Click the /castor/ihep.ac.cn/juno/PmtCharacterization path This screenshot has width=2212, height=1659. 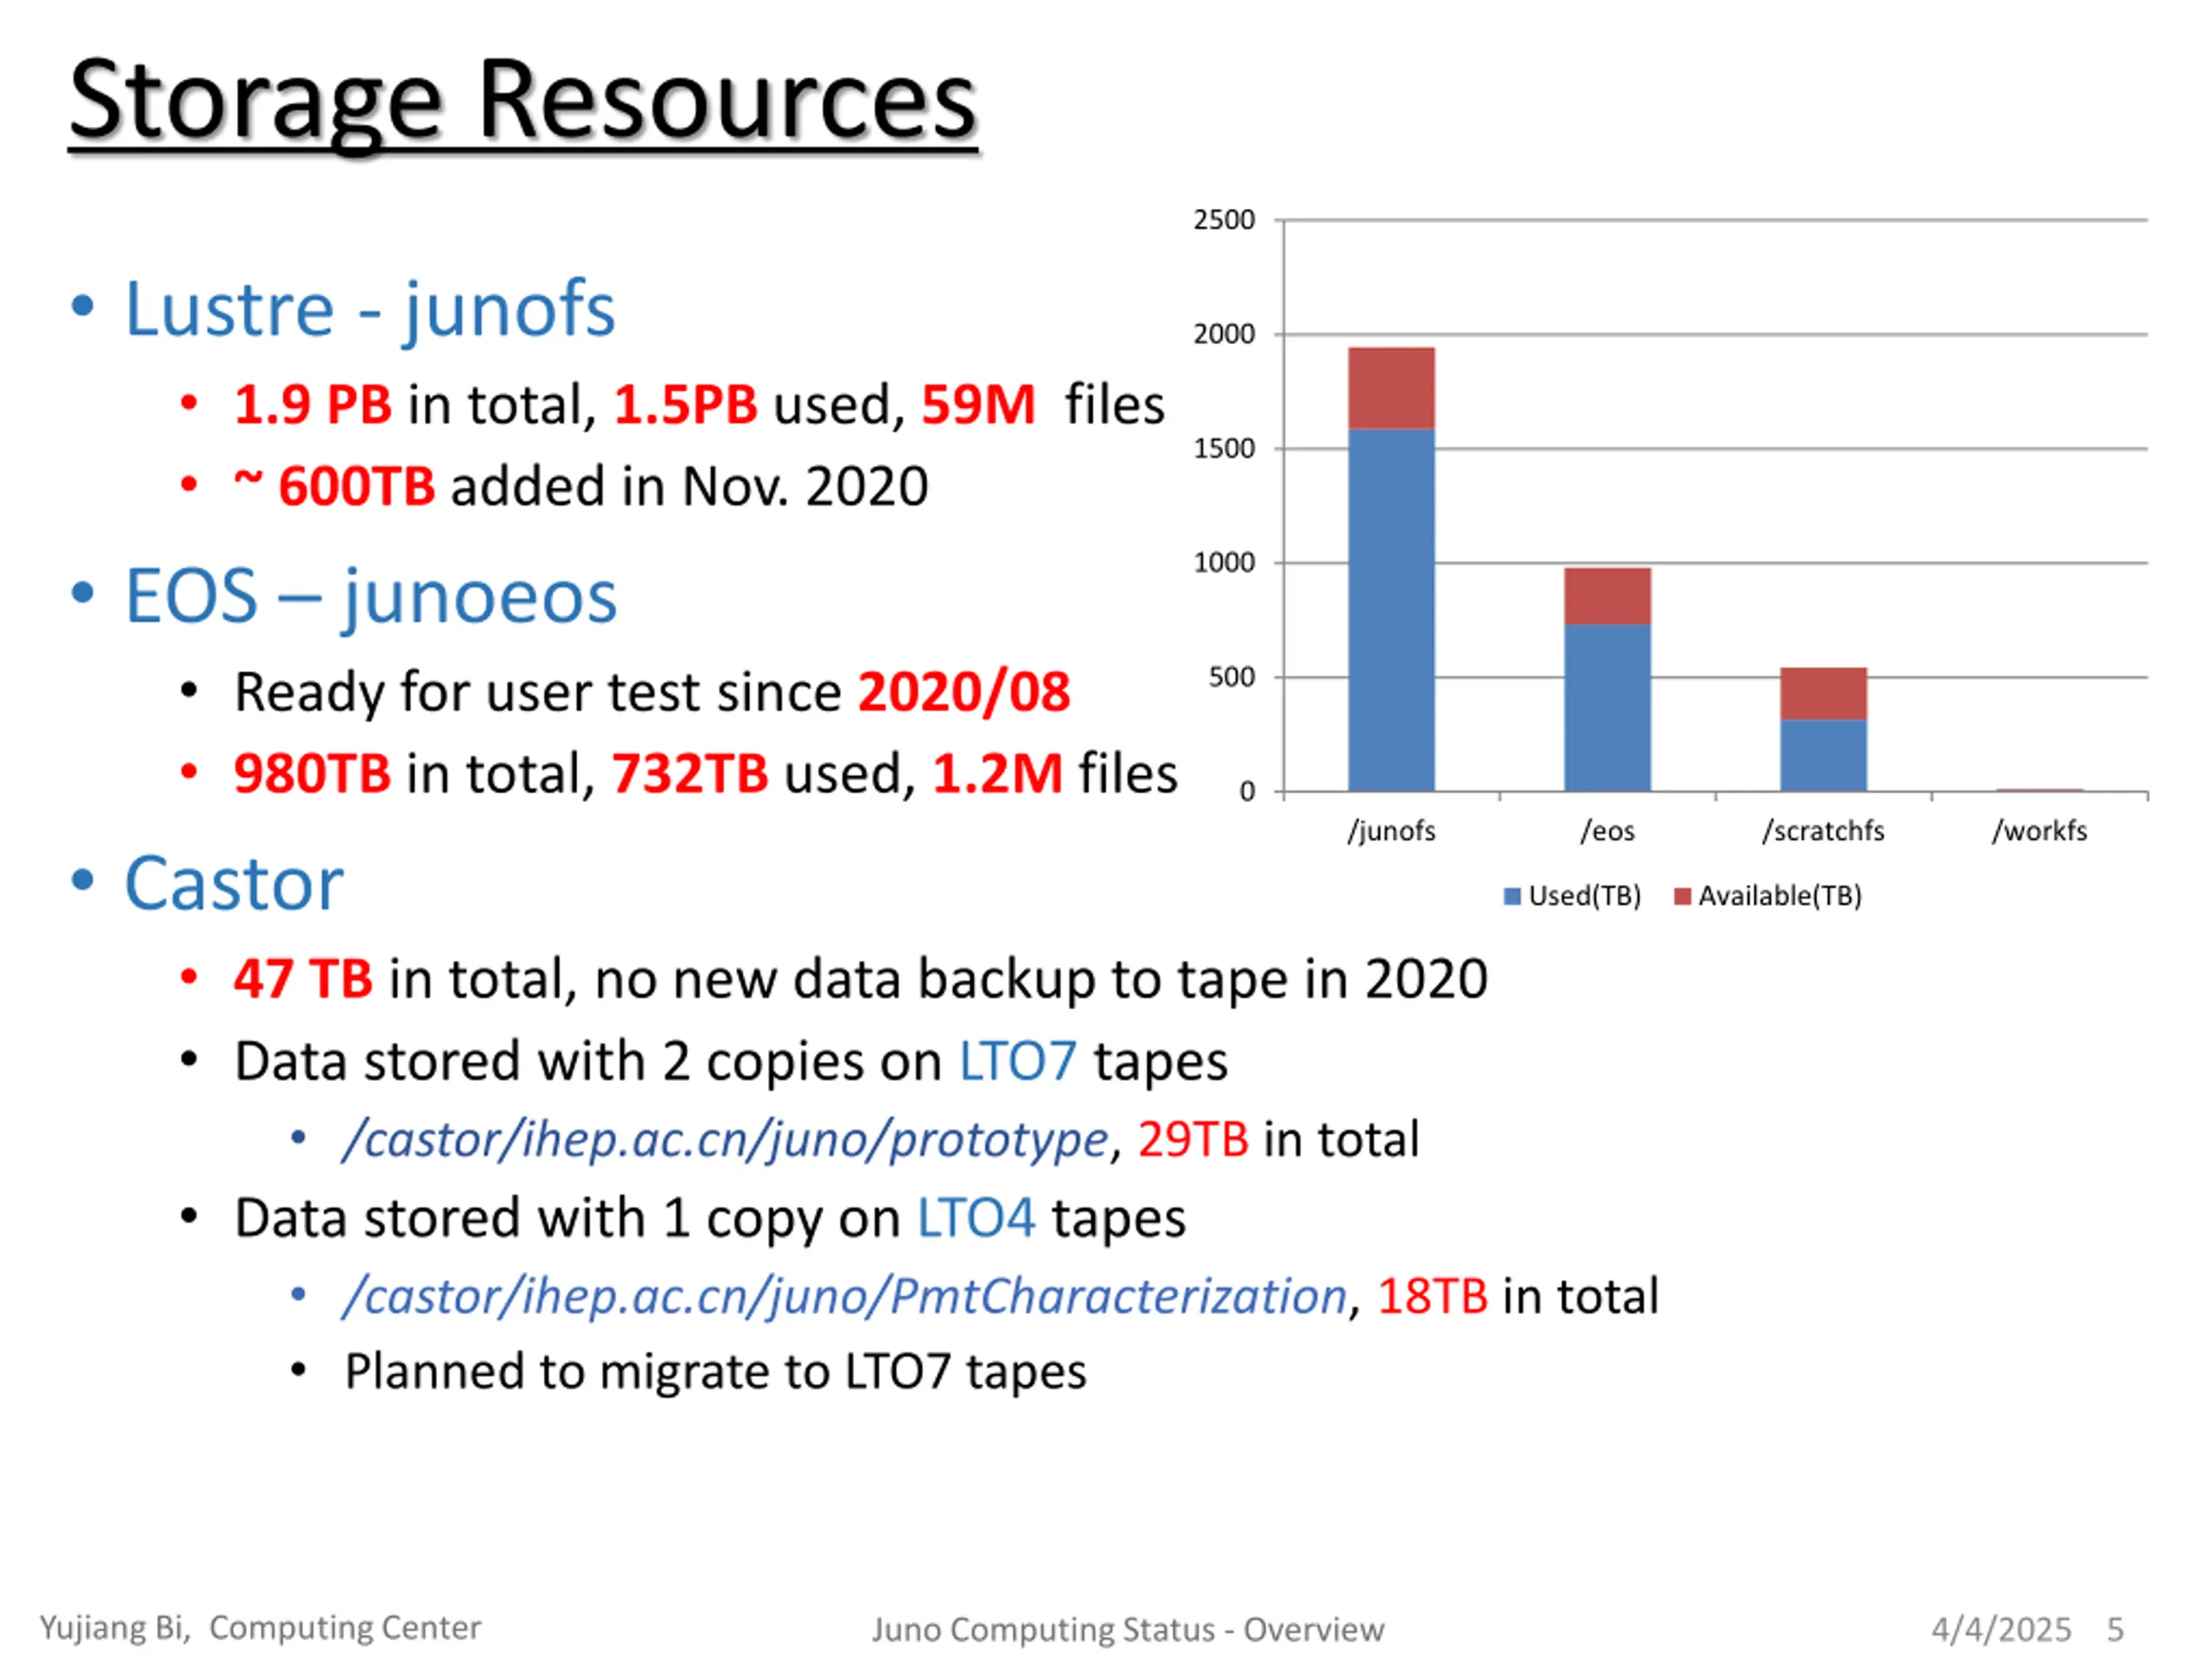(844, 1297)
